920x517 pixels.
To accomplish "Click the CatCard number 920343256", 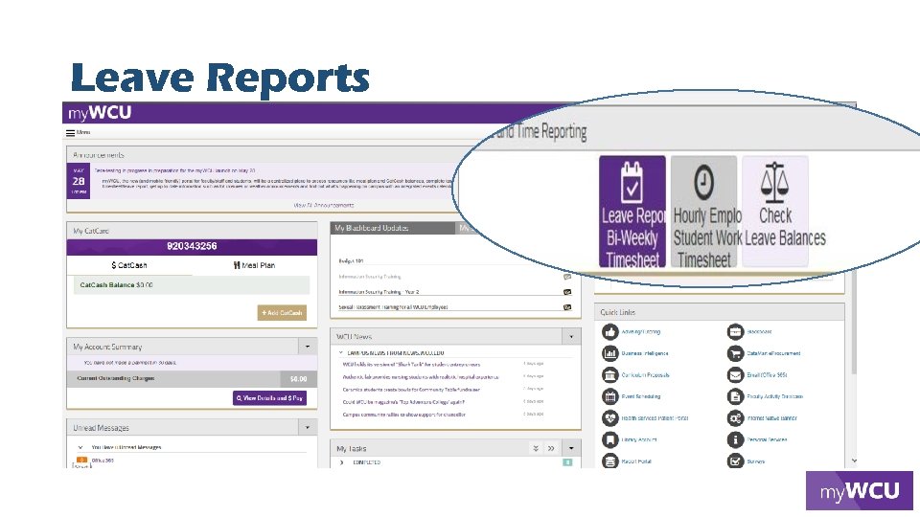I will pos(192,246).
